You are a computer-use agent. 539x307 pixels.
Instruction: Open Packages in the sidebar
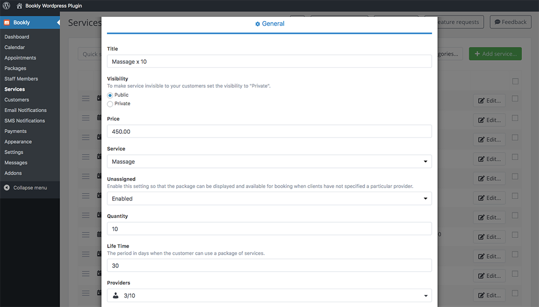click(15, 68)
